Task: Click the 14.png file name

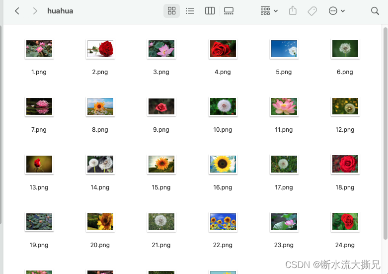Action: tap(100, 187)
